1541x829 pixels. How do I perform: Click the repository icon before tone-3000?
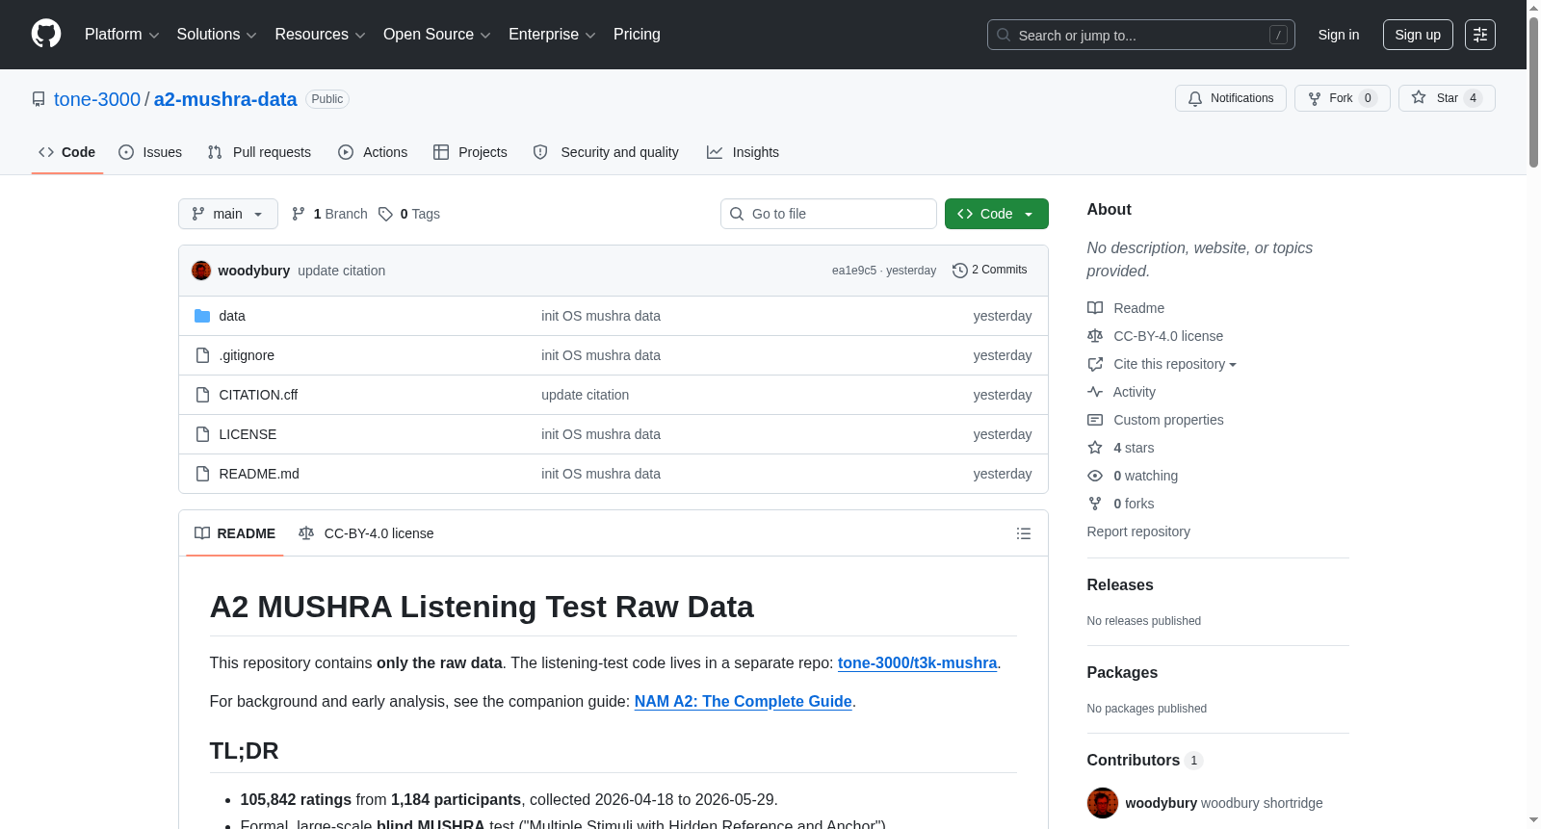click(39, 99)
